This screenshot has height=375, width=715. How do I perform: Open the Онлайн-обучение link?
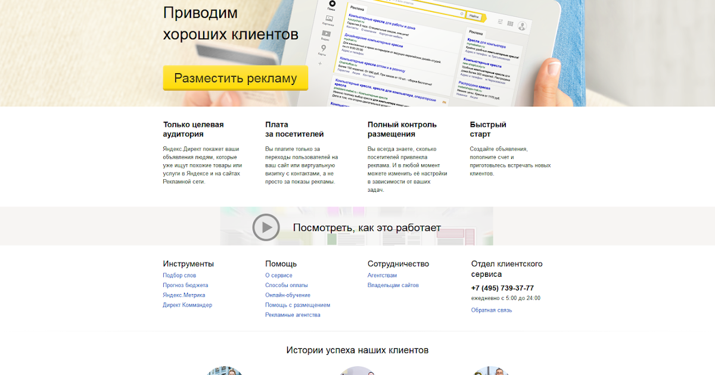pos(288,295)
